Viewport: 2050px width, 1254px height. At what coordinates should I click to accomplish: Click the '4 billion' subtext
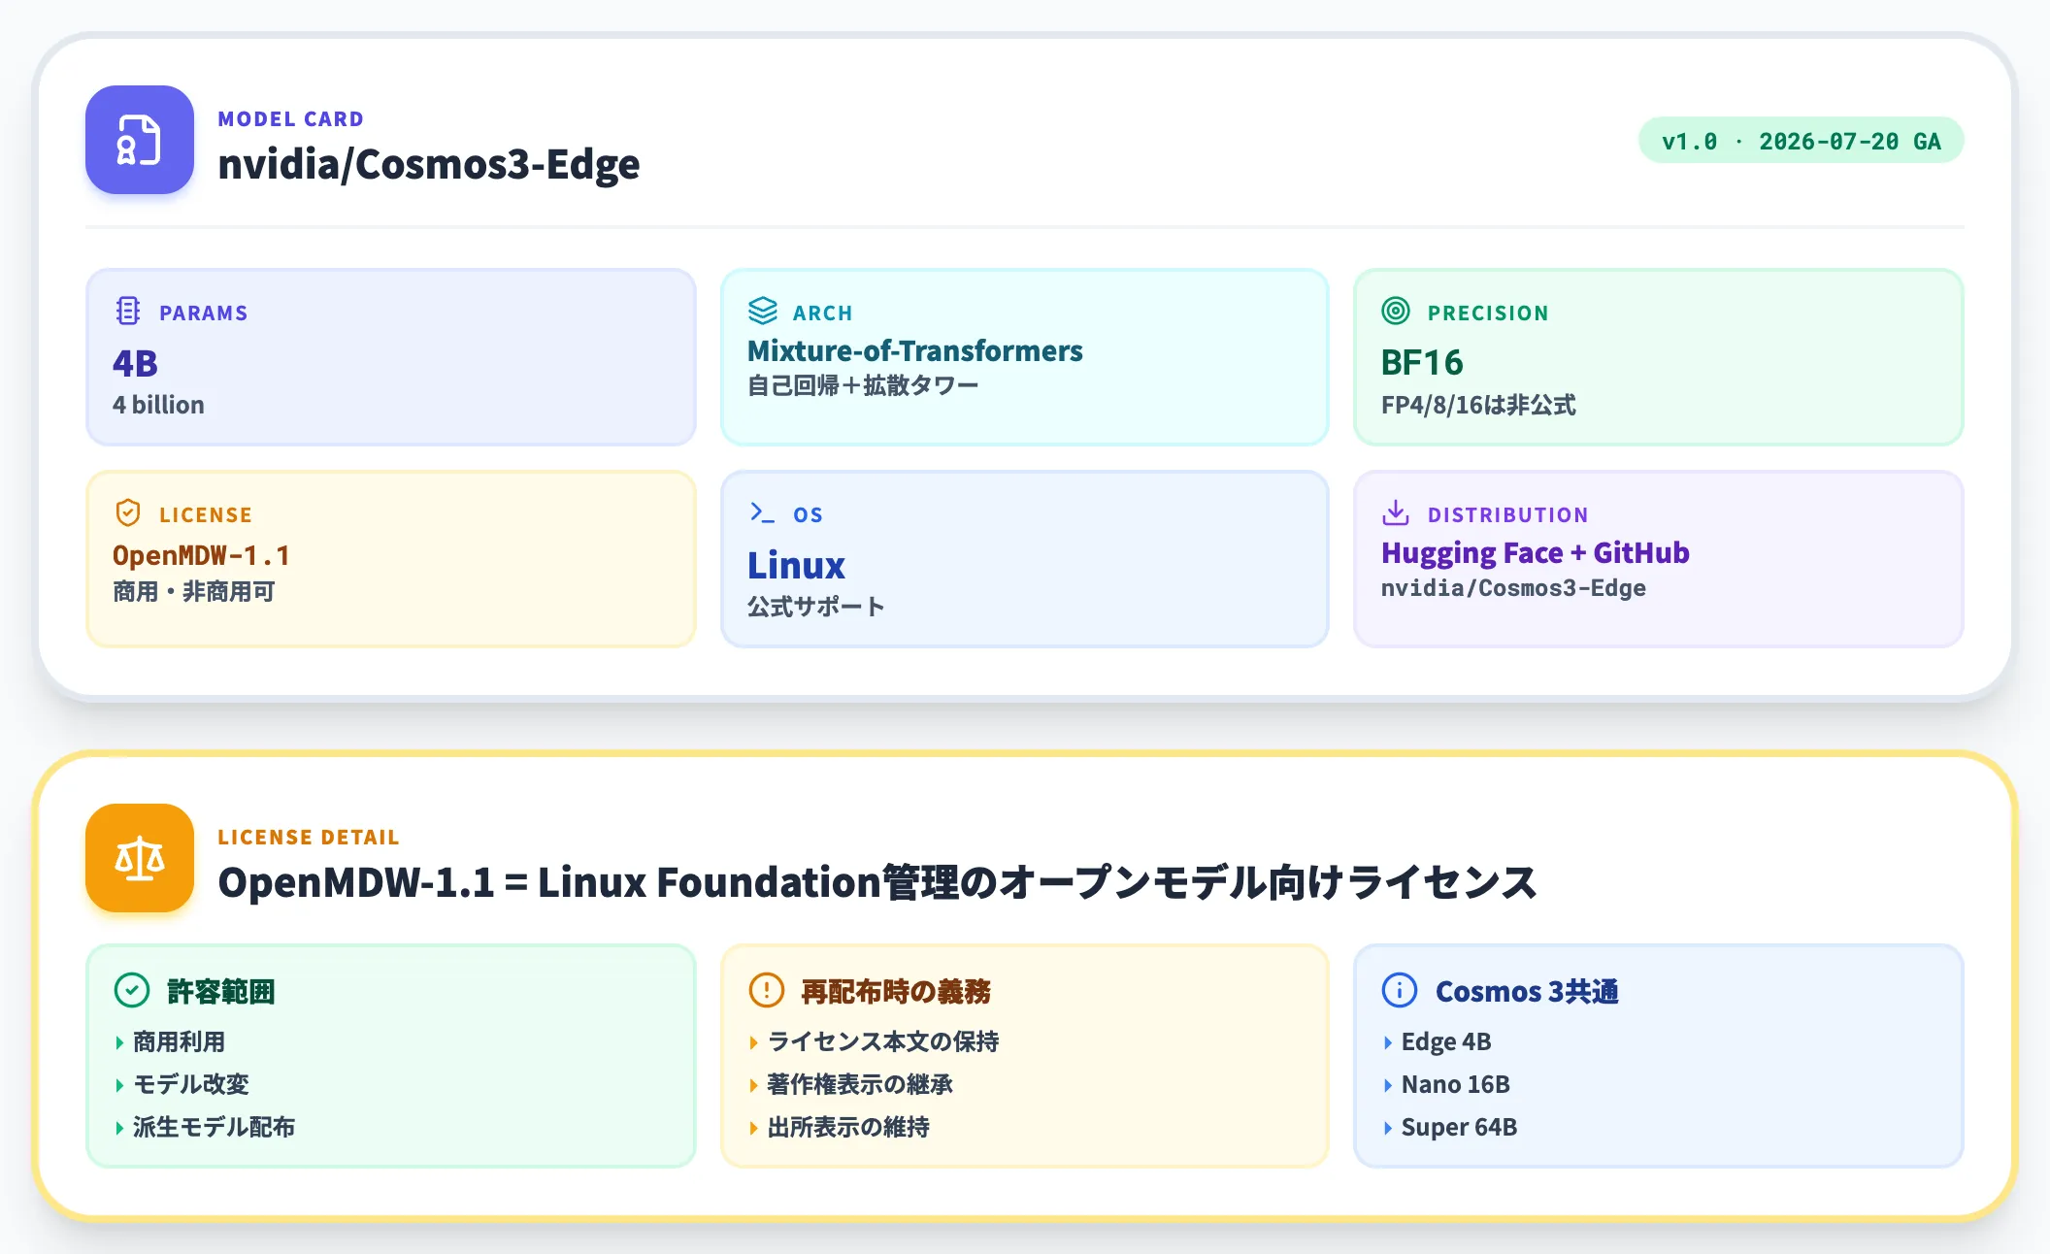(x=158, y=405)
